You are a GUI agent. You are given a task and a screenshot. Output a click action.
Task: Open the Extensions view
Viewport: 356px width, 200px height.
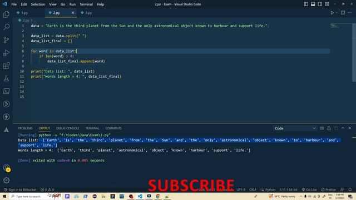coord(6,66)
